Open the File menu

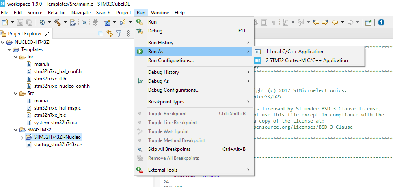(x=4, y=13)
